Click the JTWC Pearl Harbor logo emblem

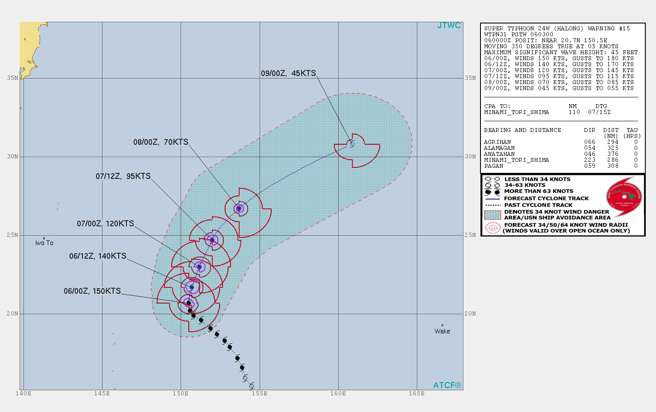click(624, 197)
